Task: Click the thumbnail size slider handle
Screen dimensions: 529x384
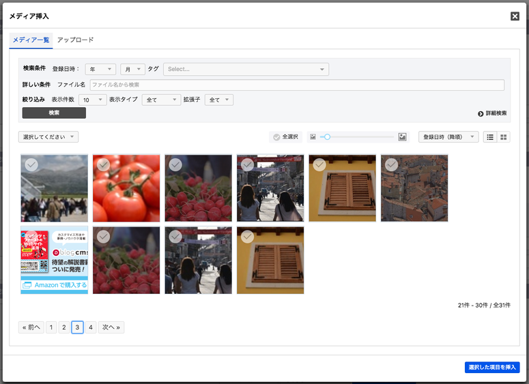Action: click(328, 137)
